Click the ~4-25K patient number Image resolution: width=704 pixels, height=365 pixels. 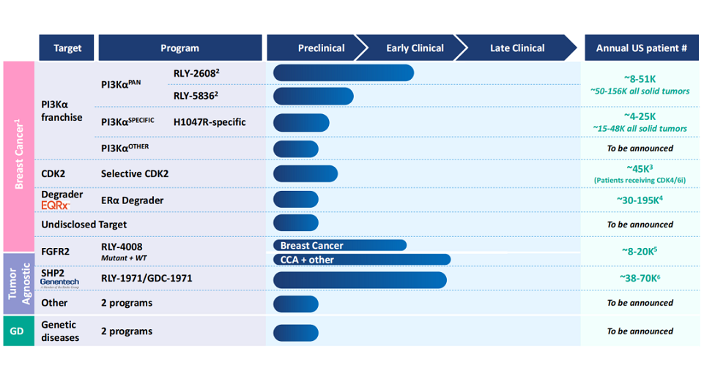click(x=640, y=116)
